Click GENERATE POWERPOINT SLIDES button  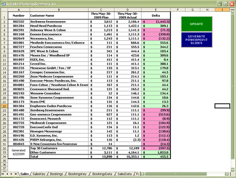(197, 40)
